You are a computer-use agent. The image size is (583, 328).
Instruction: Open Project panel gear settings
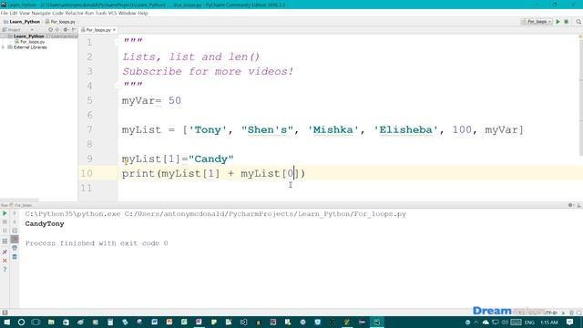66,30
